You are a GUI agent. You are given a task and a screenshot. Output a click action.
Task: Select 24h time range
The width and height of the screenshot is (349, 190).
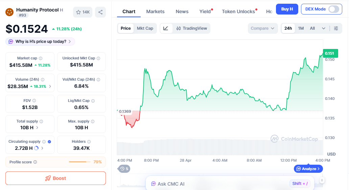[x=288, y=28]
